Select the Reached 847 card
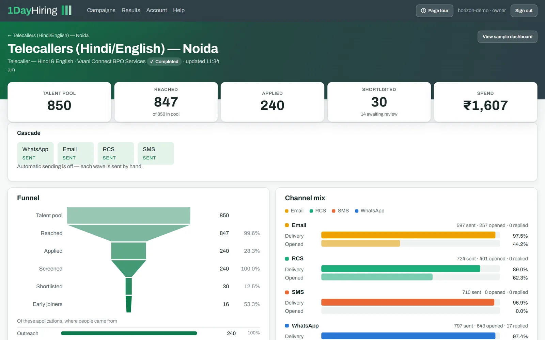 click(x=166, y=102)
